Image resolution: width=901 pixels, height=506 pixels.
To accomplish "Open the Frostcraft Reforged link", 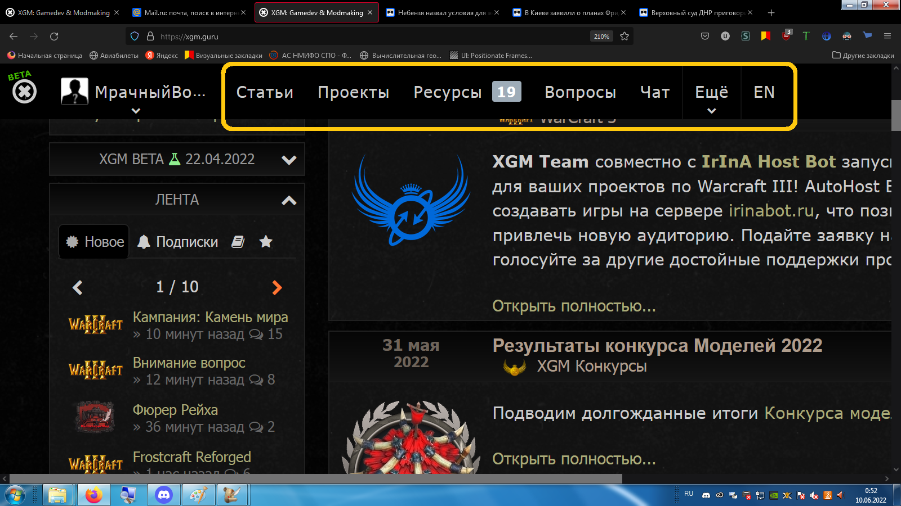I will click(192, 457).
